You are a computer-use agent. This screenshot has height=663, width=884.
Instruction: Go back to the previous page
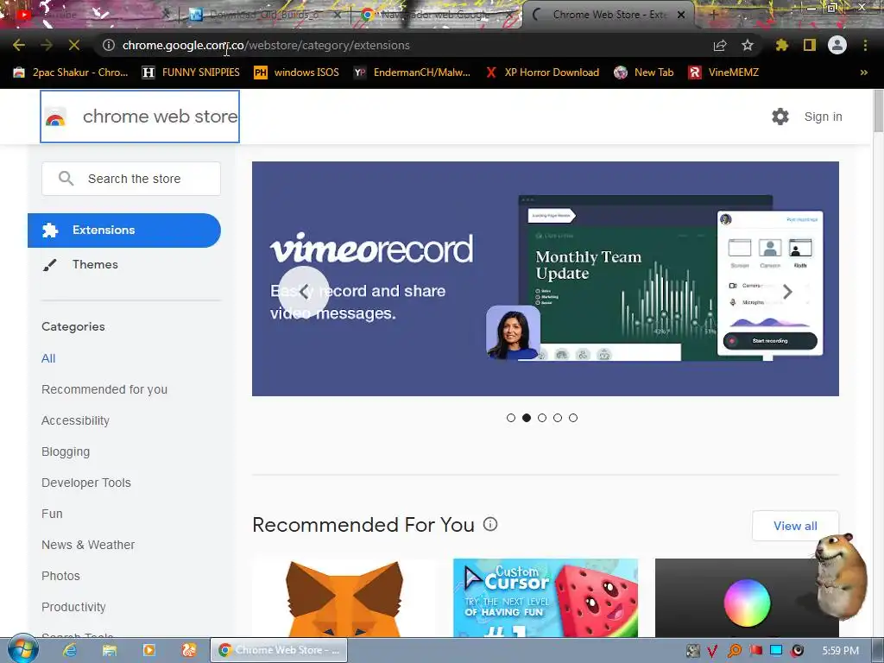19,45
